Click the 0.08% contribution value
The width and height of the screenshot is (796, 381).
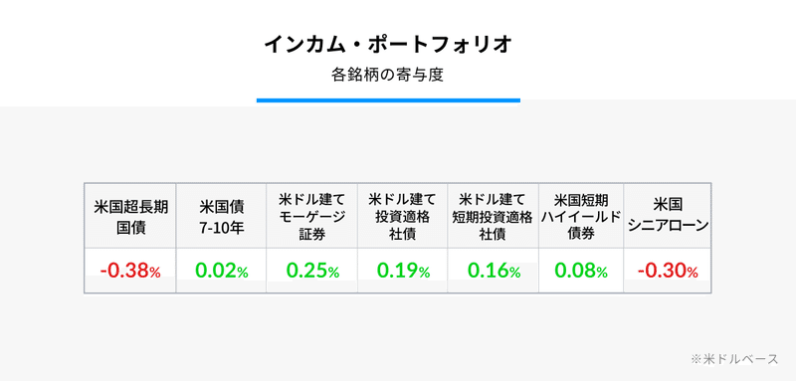click(581, 271)
